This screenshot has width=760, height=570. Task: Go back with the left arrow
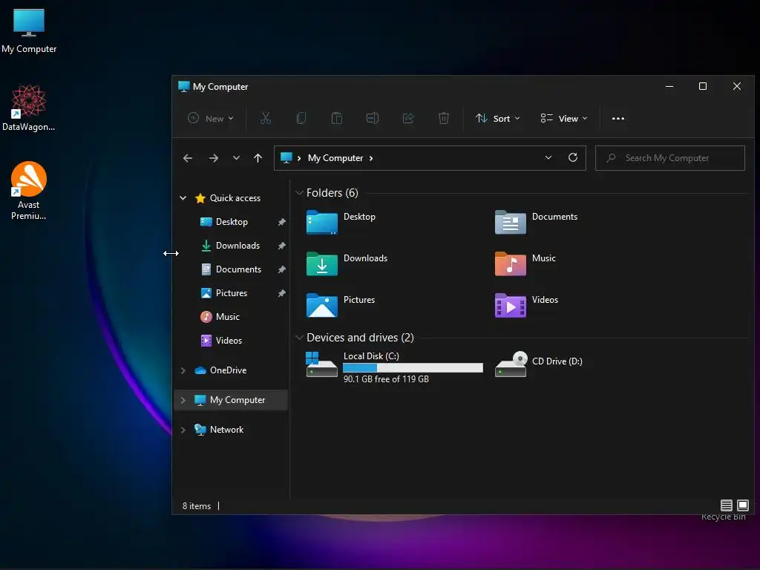point(188,158)
